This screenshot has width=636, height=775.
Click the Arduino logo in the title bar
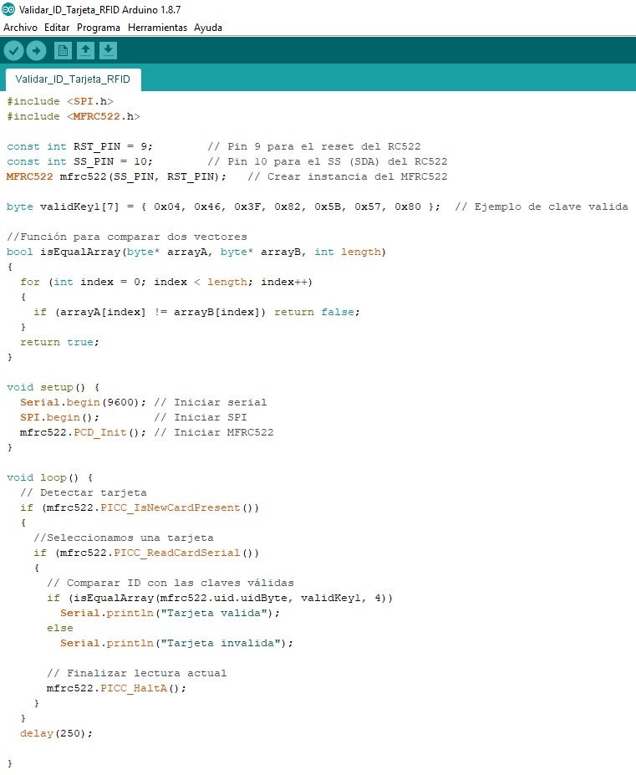8,9
